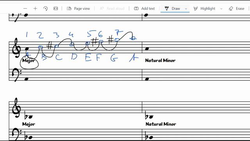
Task: Click Read aloud in the toolbar
Action: coord(112,9)
